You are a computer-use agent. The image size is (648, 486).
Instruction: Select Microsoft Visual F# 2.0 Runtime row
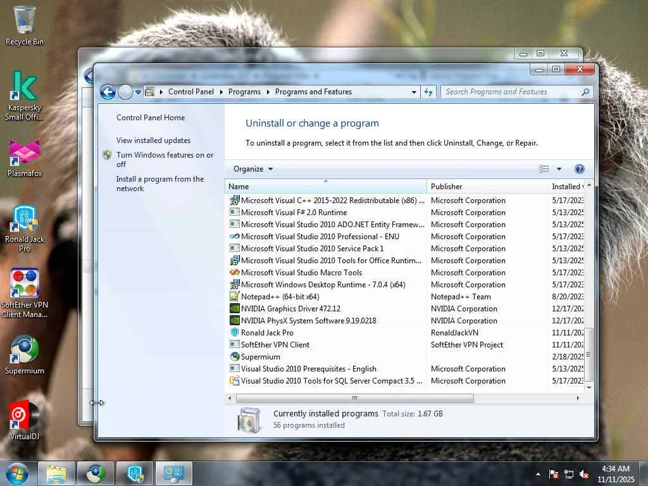pos(405,212)
